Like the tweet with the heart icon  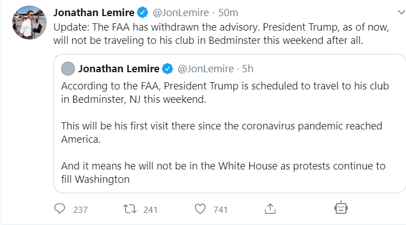[201, 209]
